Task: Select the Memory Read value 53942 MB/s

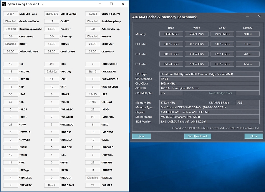Action: [171, 34]
